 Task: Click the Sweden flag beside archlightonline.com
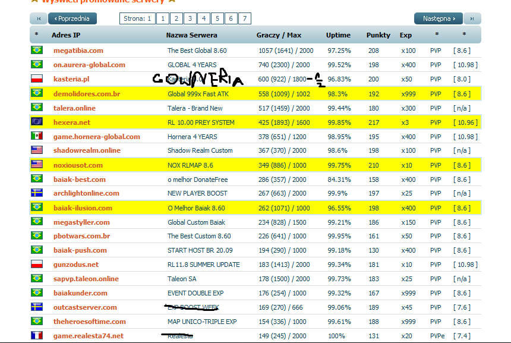coord(36,193)
